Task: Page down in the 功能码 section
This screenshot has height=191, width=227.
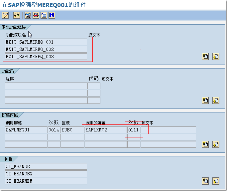Action: 216,100
